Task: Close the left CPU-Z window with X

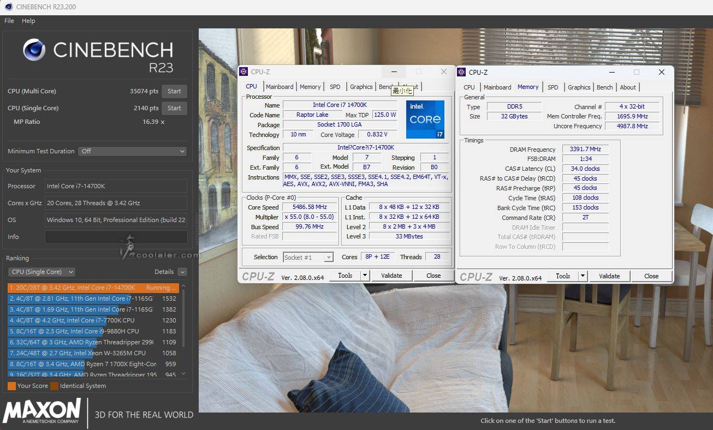Action: [x=444, y=71]
